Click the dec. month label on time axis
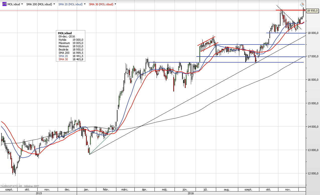 point(67,189)
